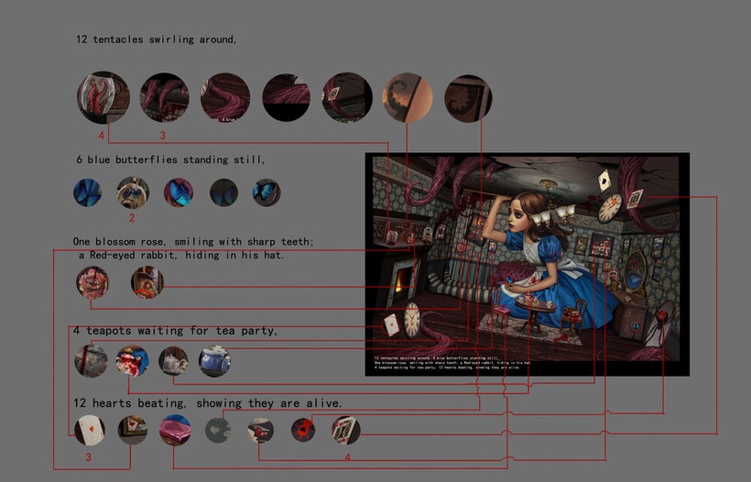Click the tentacles-in-glass-jar circular thumbnail
751x482 pixels.
[x=103, y=97]
